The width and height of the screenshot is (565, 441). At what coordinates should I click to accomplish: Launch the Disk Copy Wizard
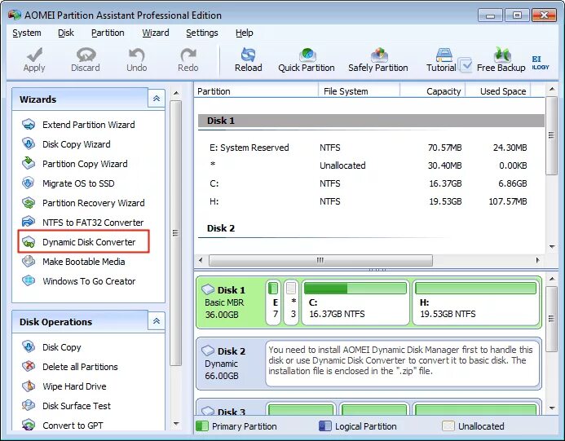pyautogui.click(x=77, y=144)
